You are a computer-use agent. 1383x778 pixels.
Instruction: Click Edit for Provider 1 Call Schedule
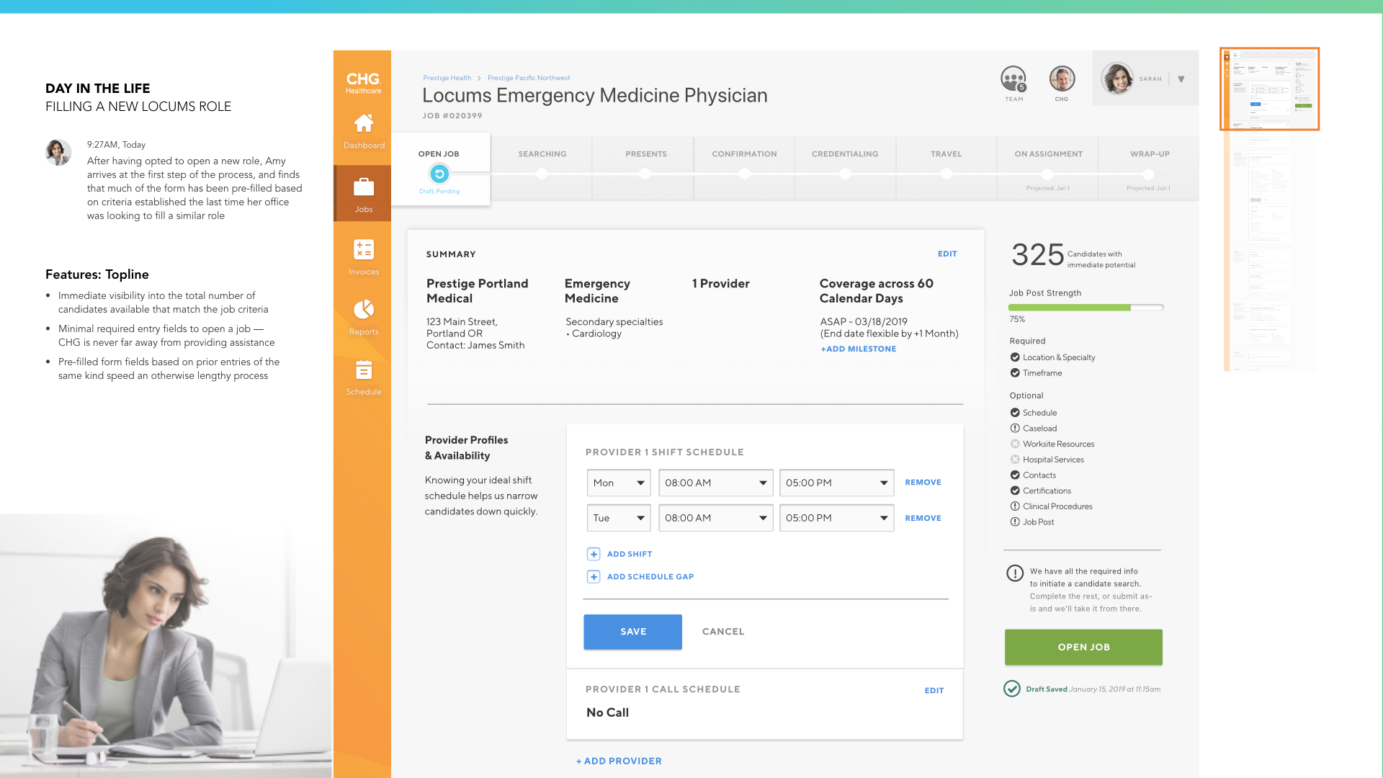click(934, 690)
